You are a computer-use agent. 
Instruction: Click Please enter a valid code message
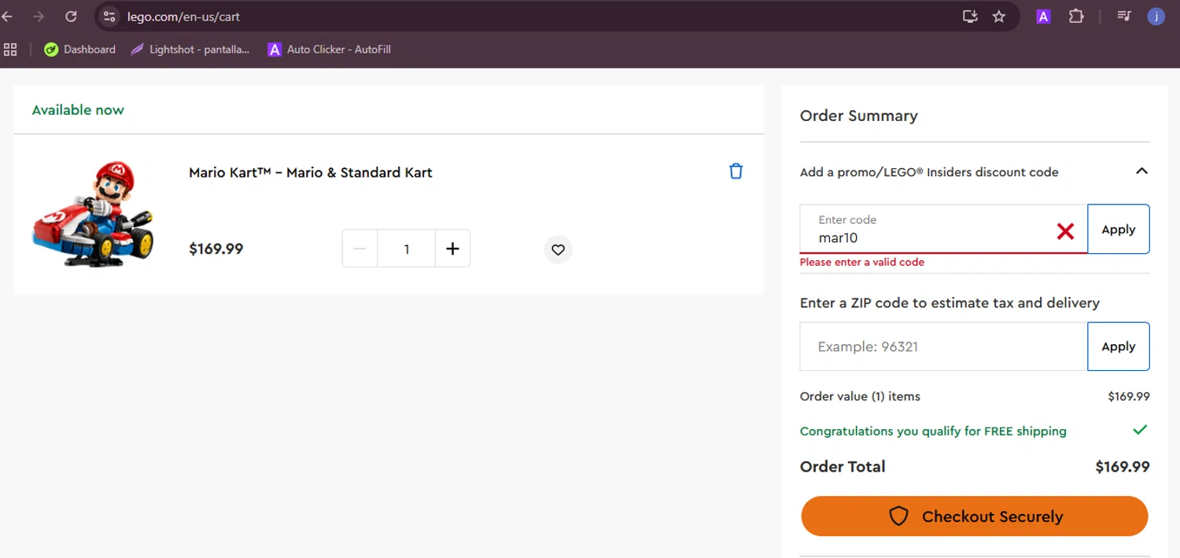click(x=862, y=262)
